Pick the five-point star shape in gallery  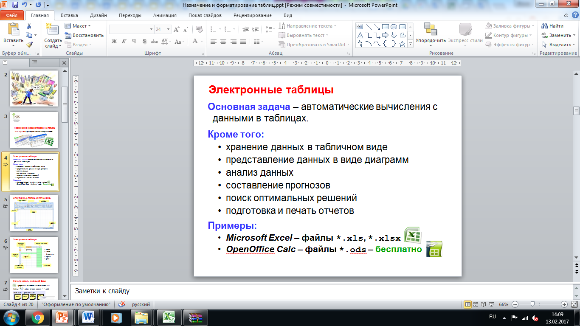pyautogui.click(x=403, y=44)
